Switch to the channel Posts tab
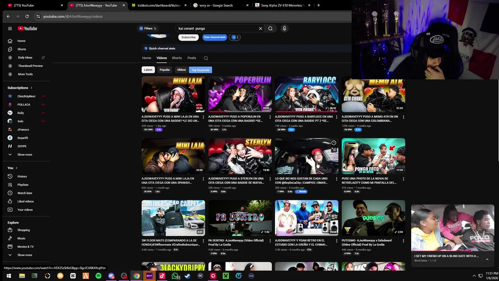The image size is (499, 281). click(191, 58)
